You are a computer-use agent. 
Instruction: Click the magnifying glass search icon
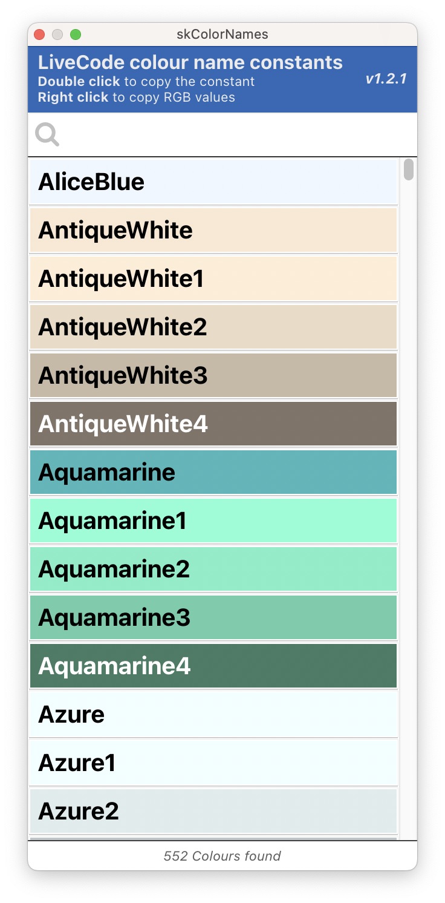(x=47, y=134)
